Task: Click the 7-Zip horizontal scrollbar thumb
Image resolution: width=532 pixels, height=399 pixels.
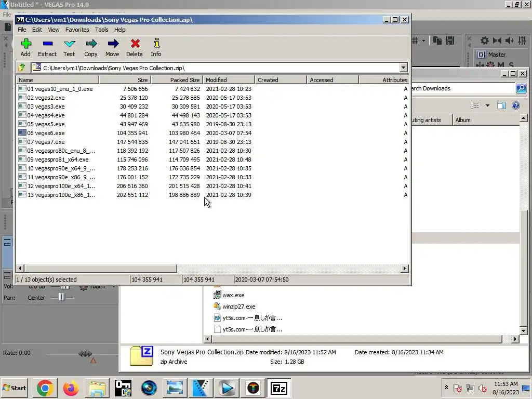Action: [x=100, y=269]
